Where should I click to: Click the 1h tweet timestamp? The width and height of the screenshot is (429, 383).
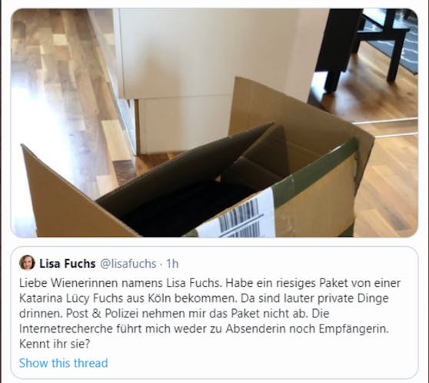(172, 264)
